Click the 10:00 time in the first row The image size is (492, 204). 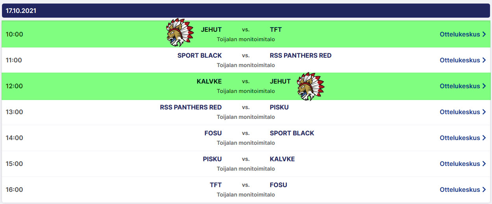pos(15,34)
